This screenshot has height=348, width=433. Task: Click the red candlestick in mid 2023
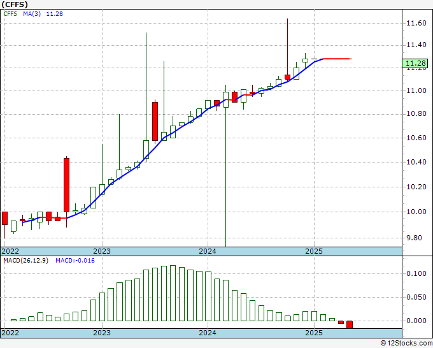tap(155, 121)
